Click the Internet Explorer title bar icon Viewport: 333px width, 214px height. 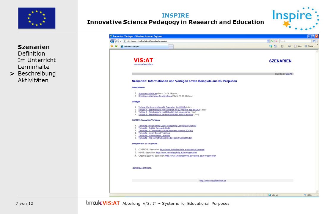(x=111, y=36)
